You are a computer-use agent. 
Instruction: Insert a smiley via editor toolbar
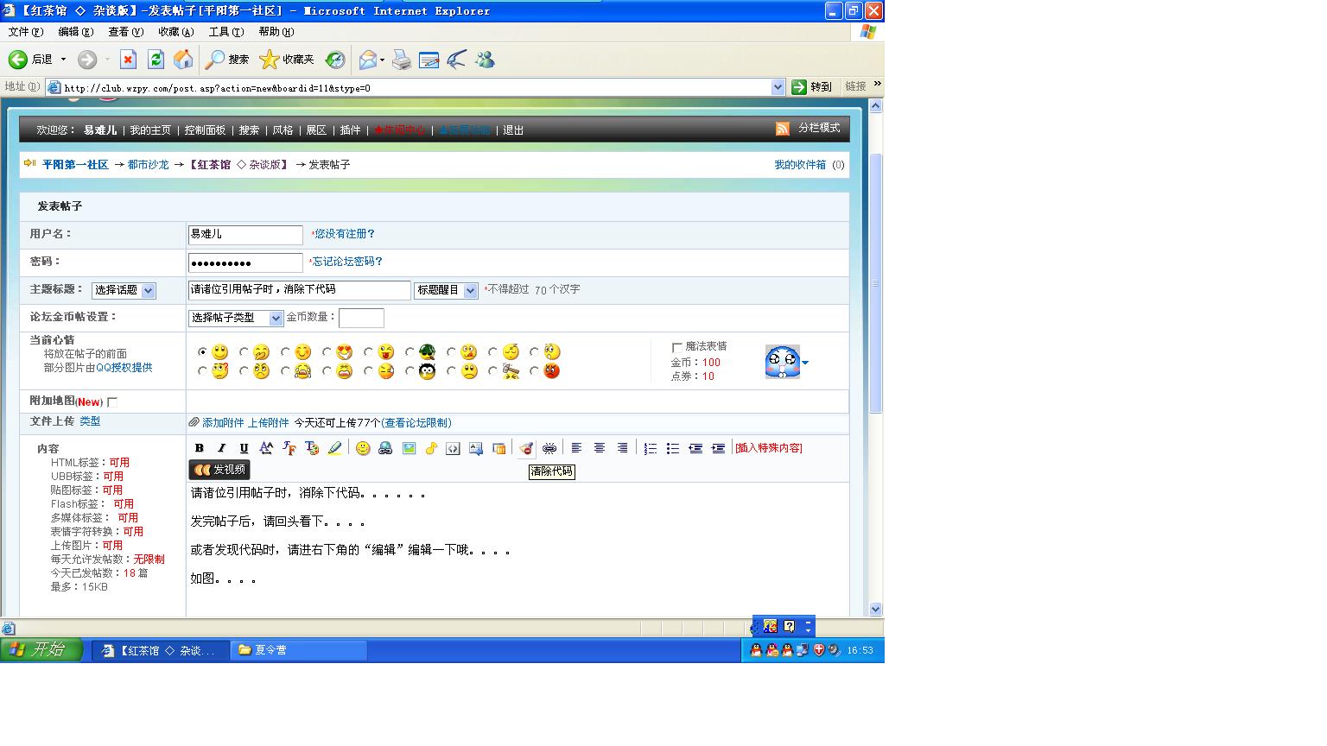pyautogui.click(x=363, y=448)
